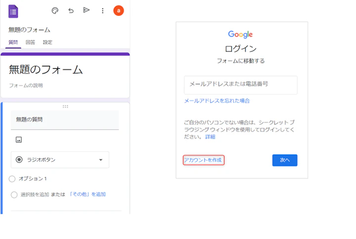The image size is (356, 239).
Task: Open the ラジオボタン question type dropdown
Action: pyautogui.click(x=60, y=160)
